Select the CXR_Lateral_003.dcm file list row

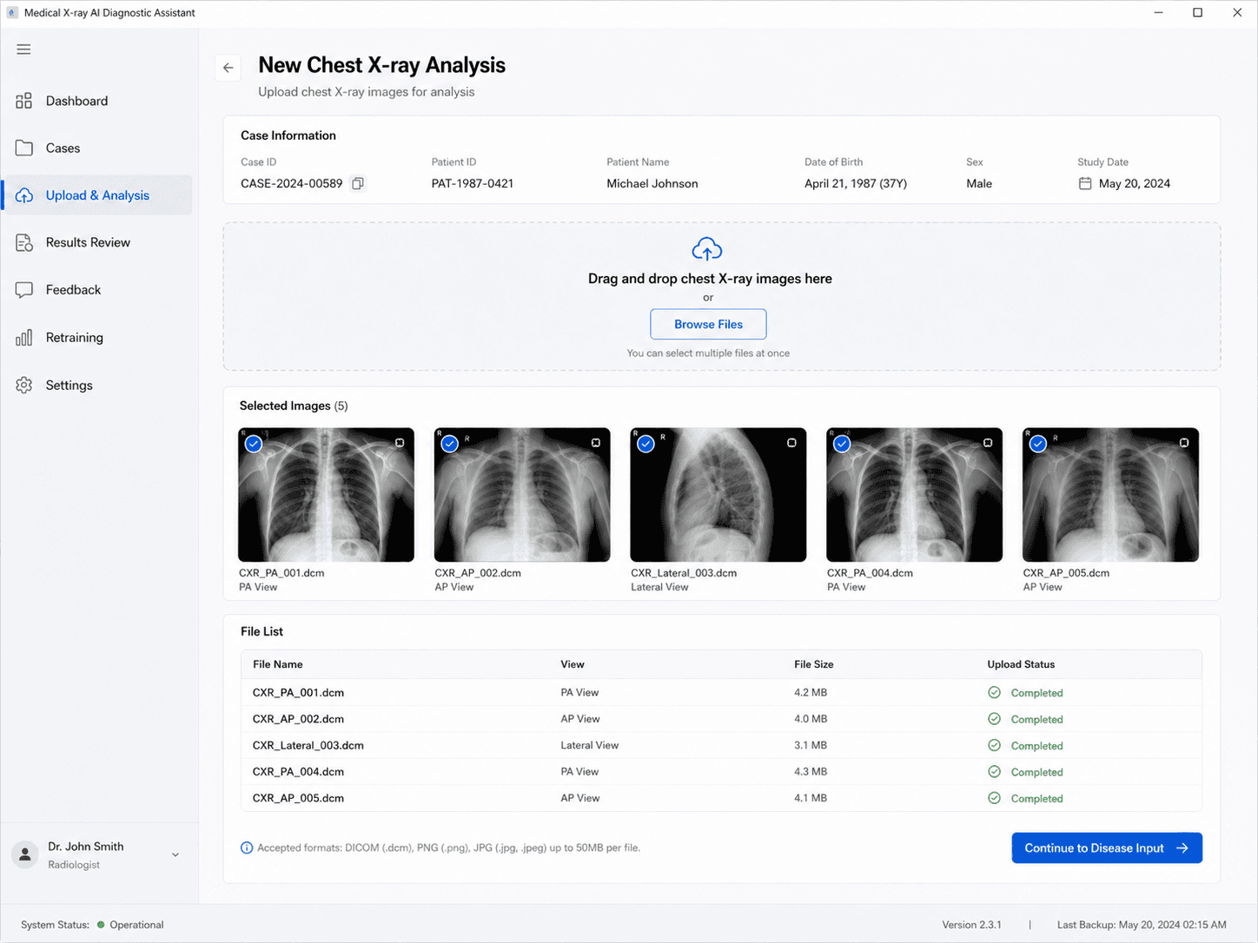click(x=721, y=745)
